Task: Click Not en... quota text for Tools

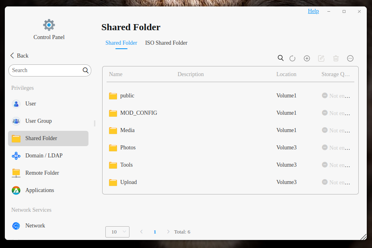Action: click(339, 165)
